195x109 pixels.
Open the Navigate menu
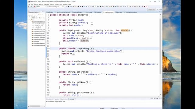tap(47, 4)
